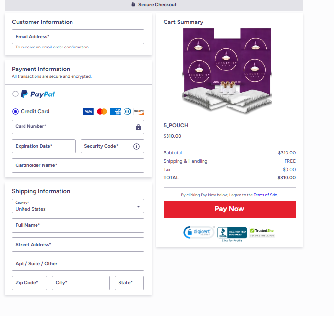This screenshot has height=316, width=334.
Task: Select the Zip Code input
Action: (x=29, y=283)
